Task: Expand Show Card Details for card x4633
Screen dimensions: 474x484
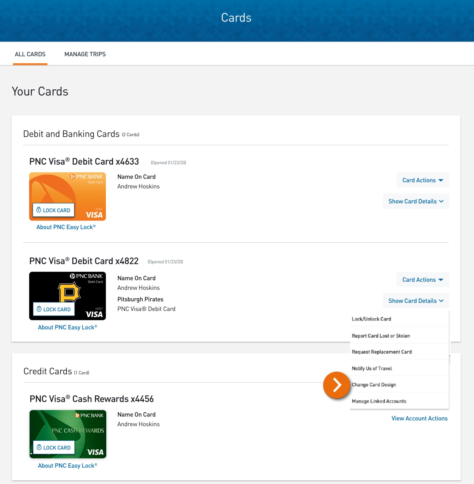Action: [x=415, y=201]
